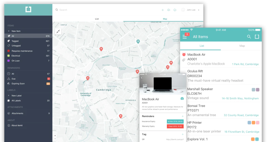Switch to the Map tab in desktop view
267x142 pixels.
(x=165, y=19)
